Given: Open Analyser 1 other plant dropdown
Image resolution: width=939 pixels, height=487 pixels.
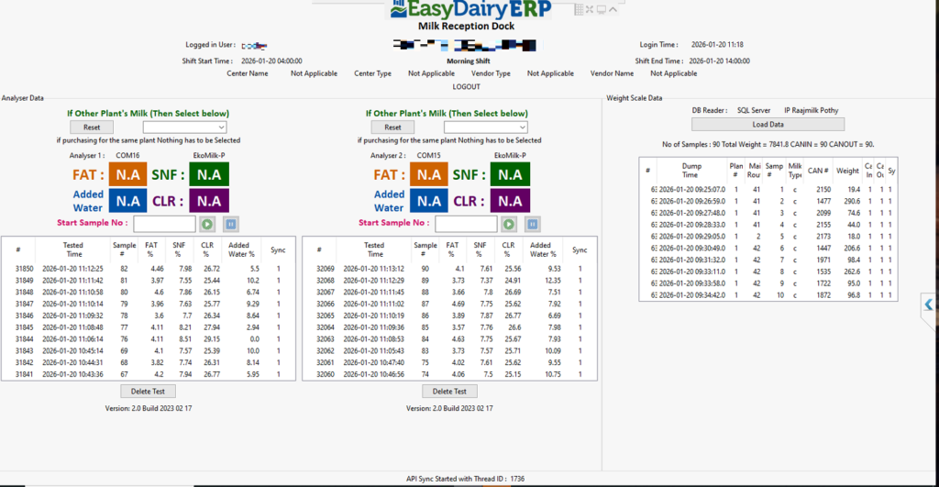Looking at the screenshot, I should 184,127.
